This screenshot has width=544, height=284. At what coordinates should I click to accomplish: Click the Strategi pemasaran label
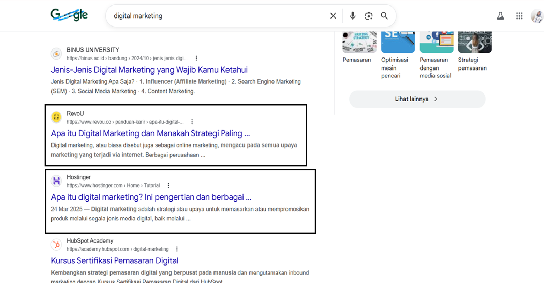pyautogui.click(x=472, y=64)
